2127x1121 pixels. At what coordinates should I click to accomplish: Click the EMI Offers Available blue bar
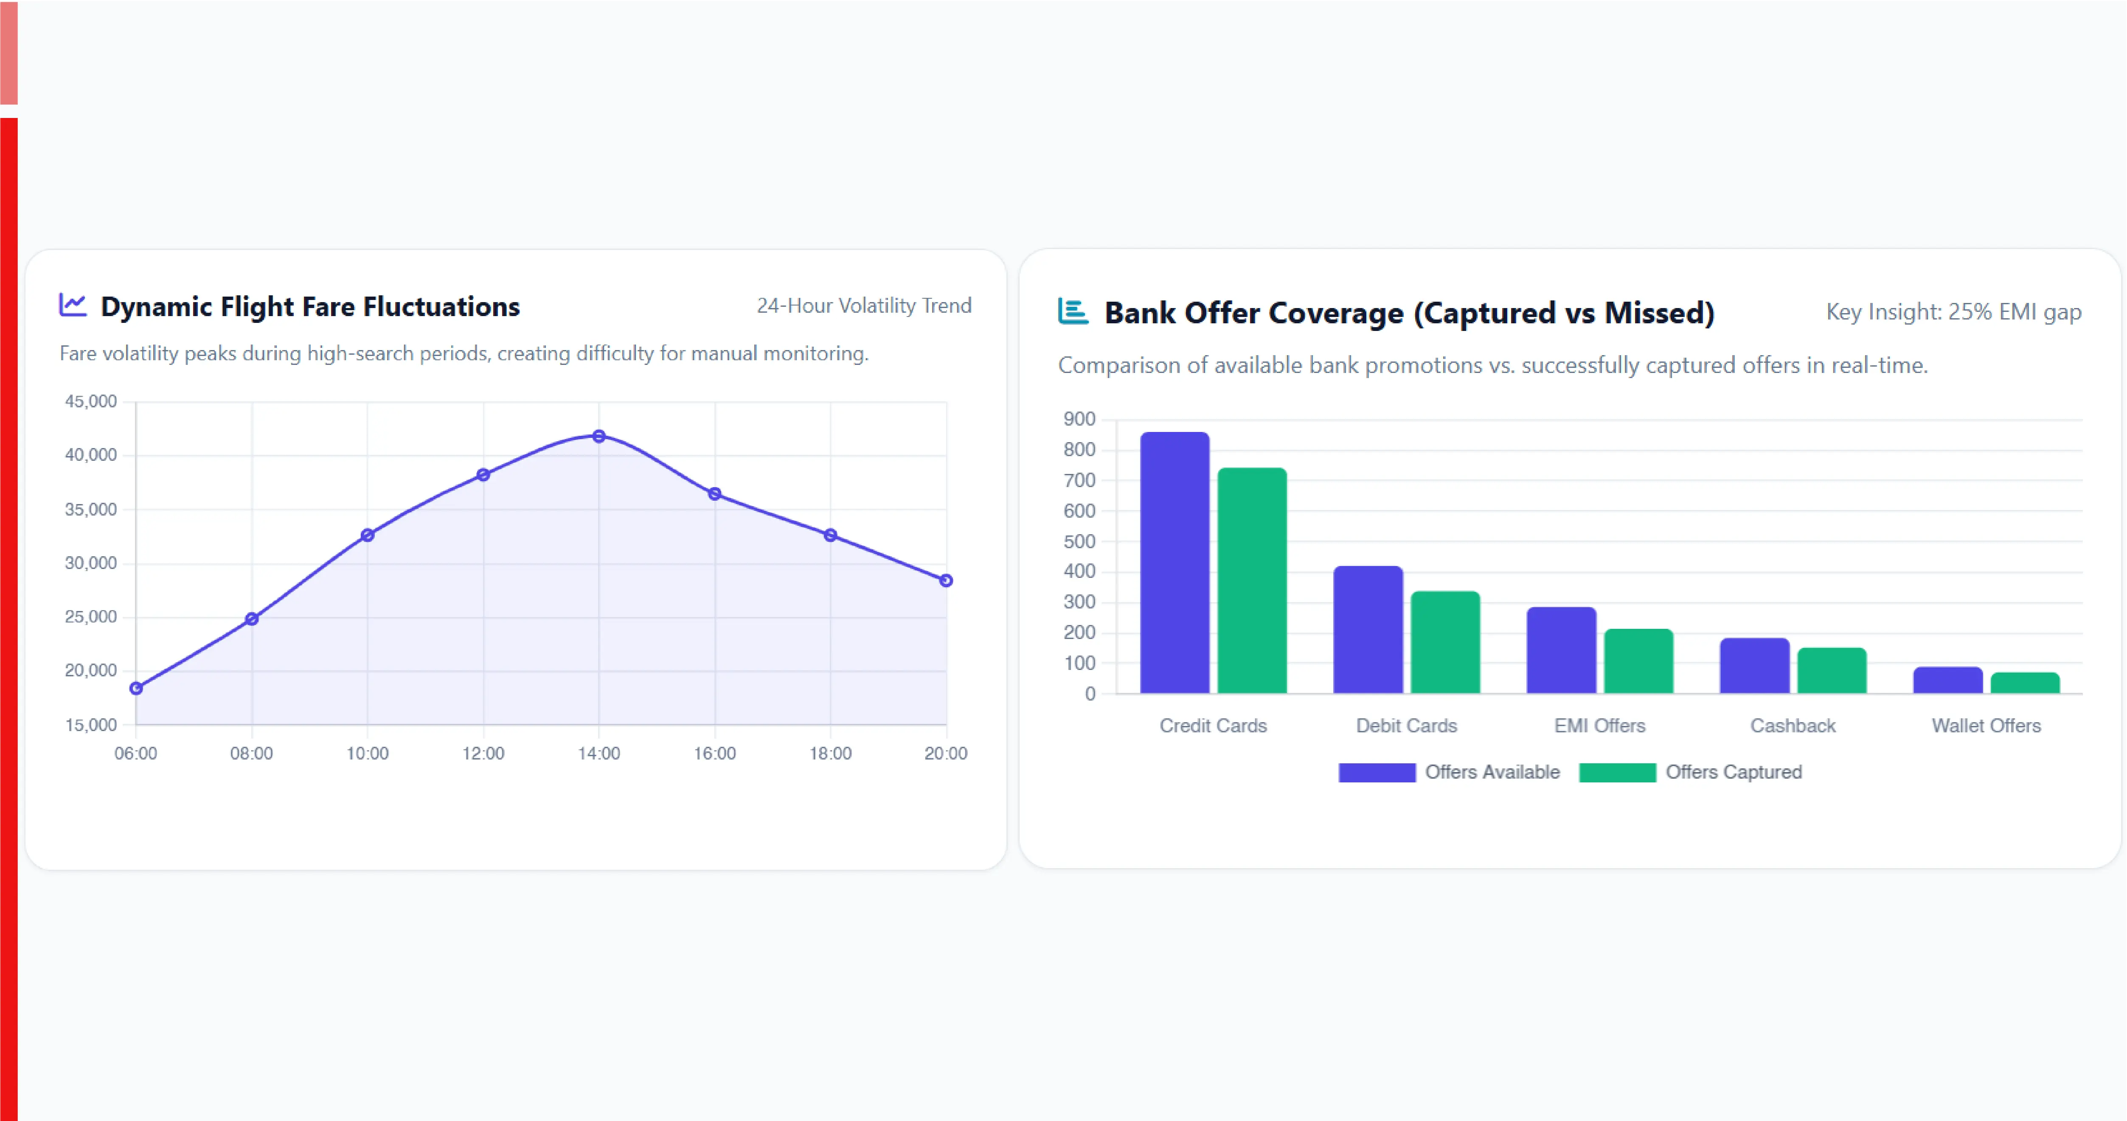coord(1561,650)
